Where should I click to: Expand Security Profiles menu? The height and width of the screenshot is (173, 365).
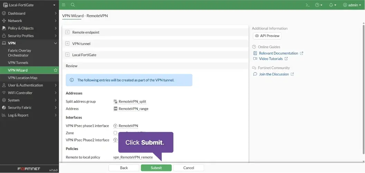click(x=29, y=36)
